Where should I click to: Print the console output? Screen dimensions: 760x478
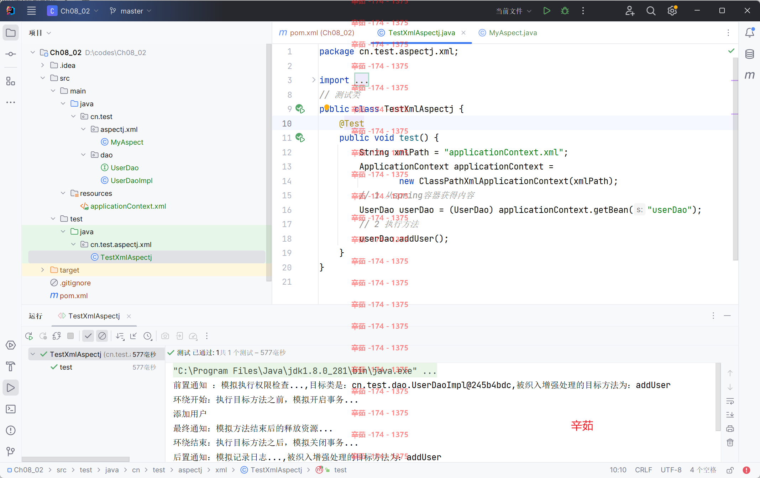[x=730, y=429]
